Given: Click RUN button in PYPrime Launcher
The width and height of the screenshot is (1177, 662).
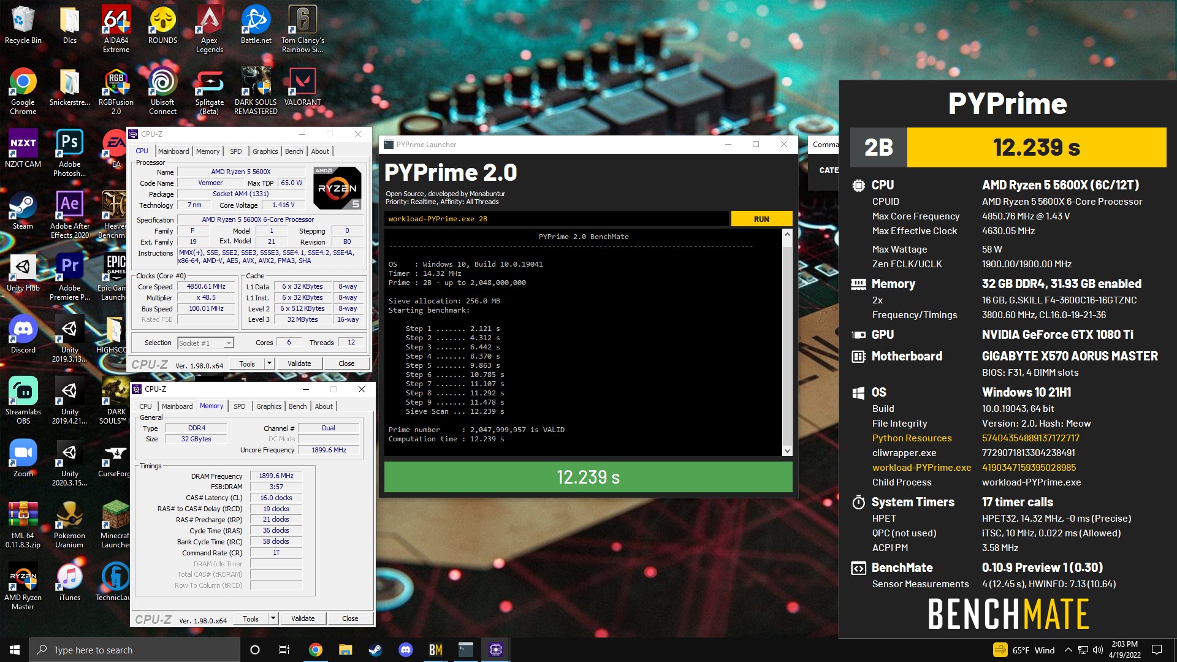Looking at the screenshot, I should (761, 219).
